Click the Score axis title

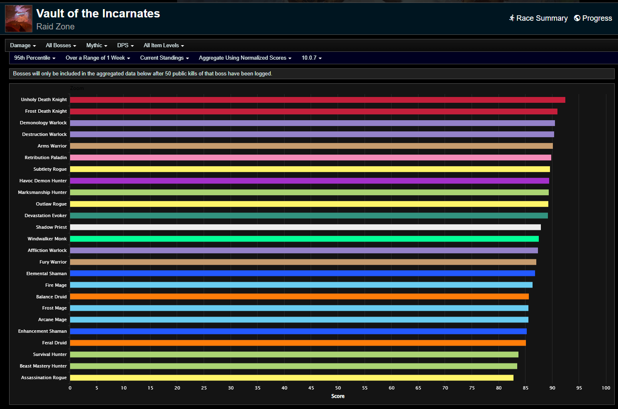pyautogui.click(x=338, y=397)
